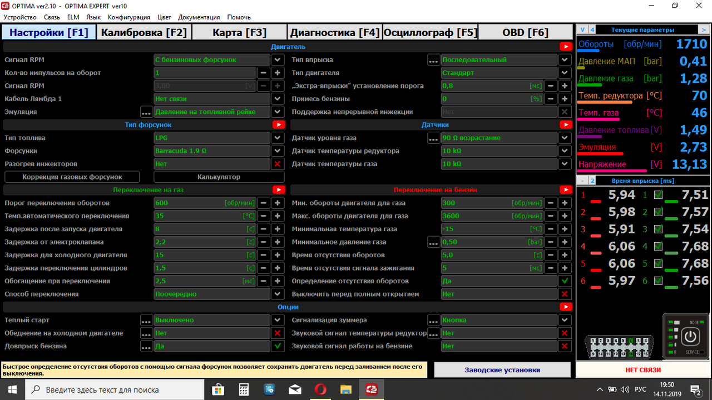
Task: Open YouTube help for Датчики section
Action: coord(566,125)
